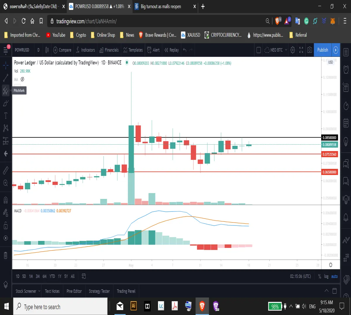Image resolution: width=351 pixels, height=315 pixels.
Task: Open the XAUUSD bookmark
Action: point(191,35)
